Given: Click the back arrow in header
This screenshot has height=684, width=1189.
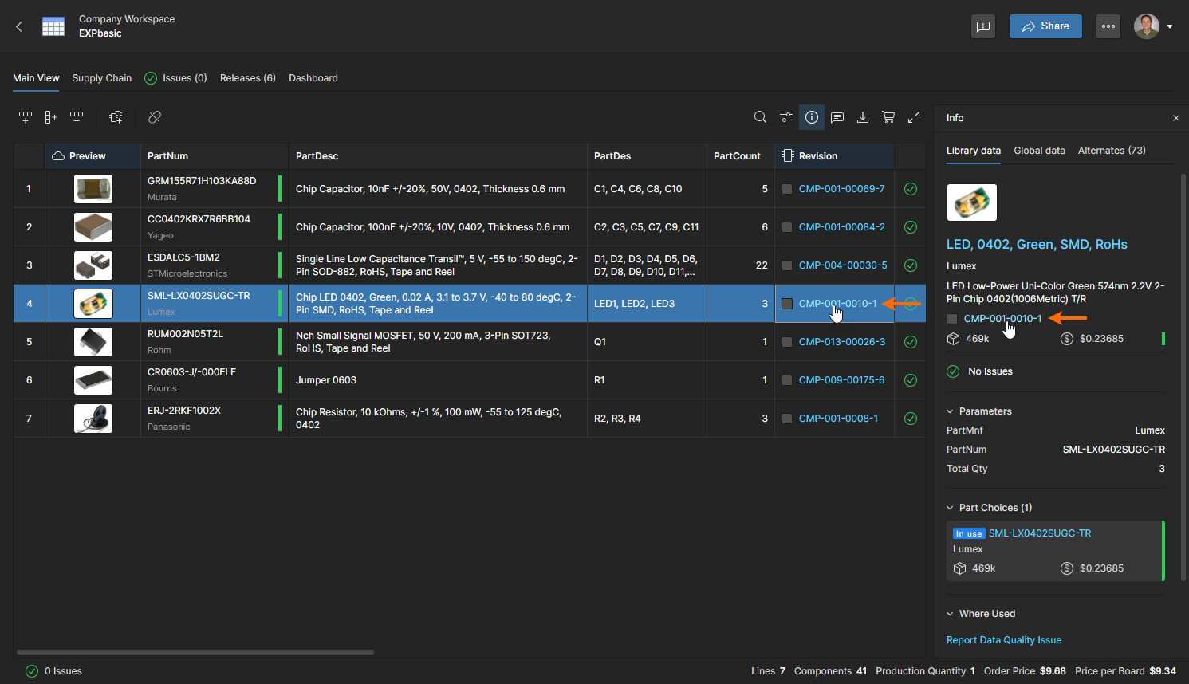Looking at the screenshot, I should point(19,26).
